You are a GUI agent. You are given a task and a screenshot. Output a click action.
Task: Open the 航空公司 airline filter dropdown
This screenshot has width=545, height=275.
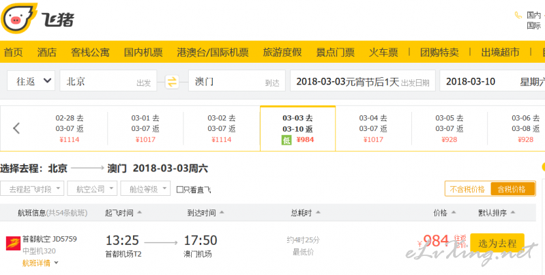[92, 189]
